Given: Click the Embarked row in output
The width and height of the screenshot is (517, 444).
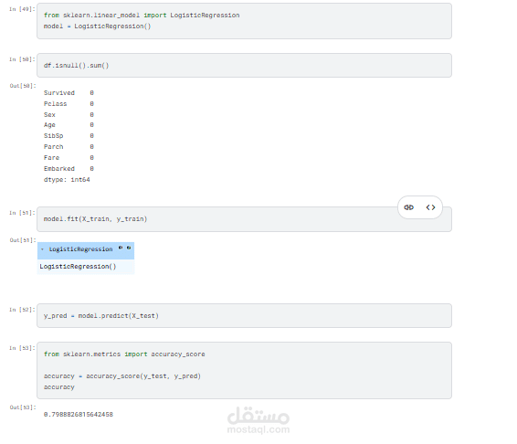Looking at the screenshot, I should (x=69, y=169).
